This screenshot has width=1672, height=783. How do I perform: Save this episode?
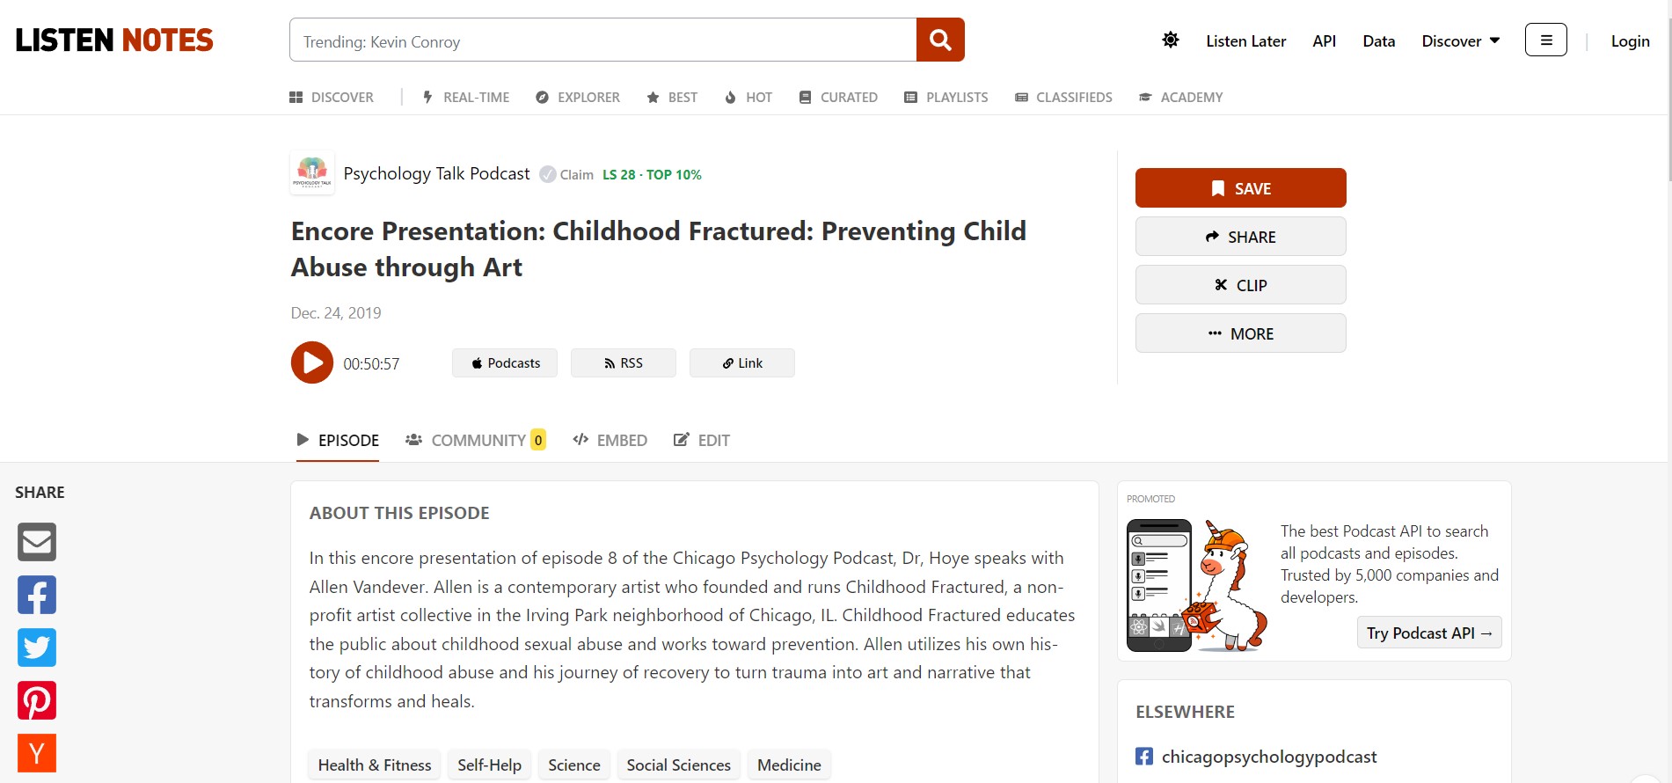point(1240,188)
